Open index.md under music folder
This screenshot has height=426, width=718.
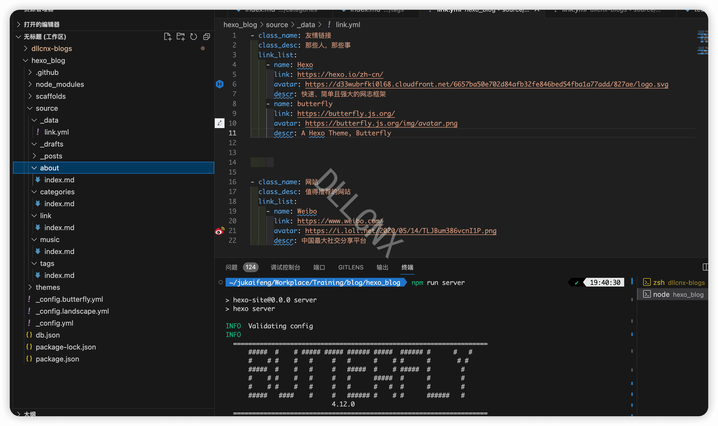pos(59,252)
